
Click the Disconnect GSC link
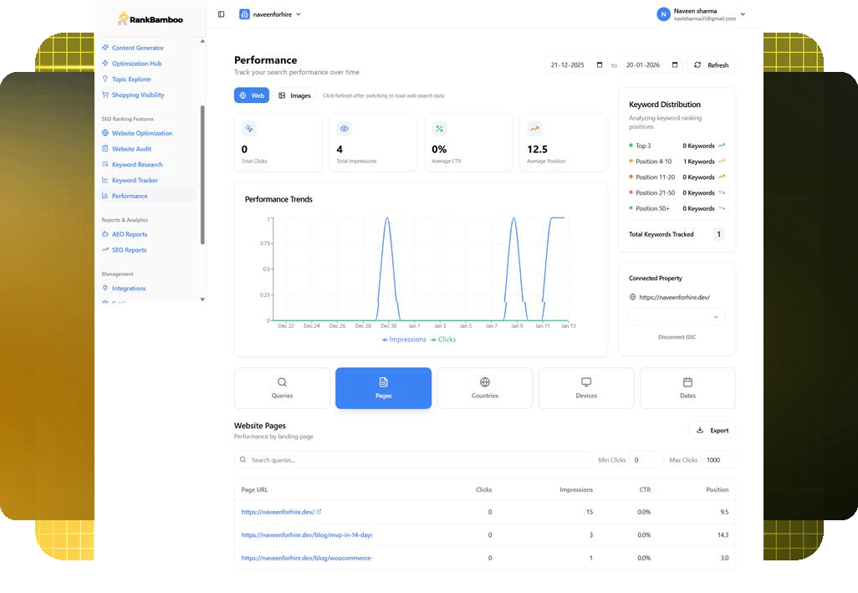click(x=677, y=337)
